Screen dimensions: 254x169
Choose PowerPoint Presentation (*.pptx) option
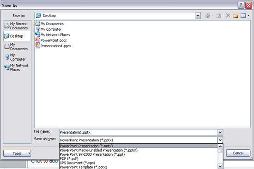[x=139, y=146]
